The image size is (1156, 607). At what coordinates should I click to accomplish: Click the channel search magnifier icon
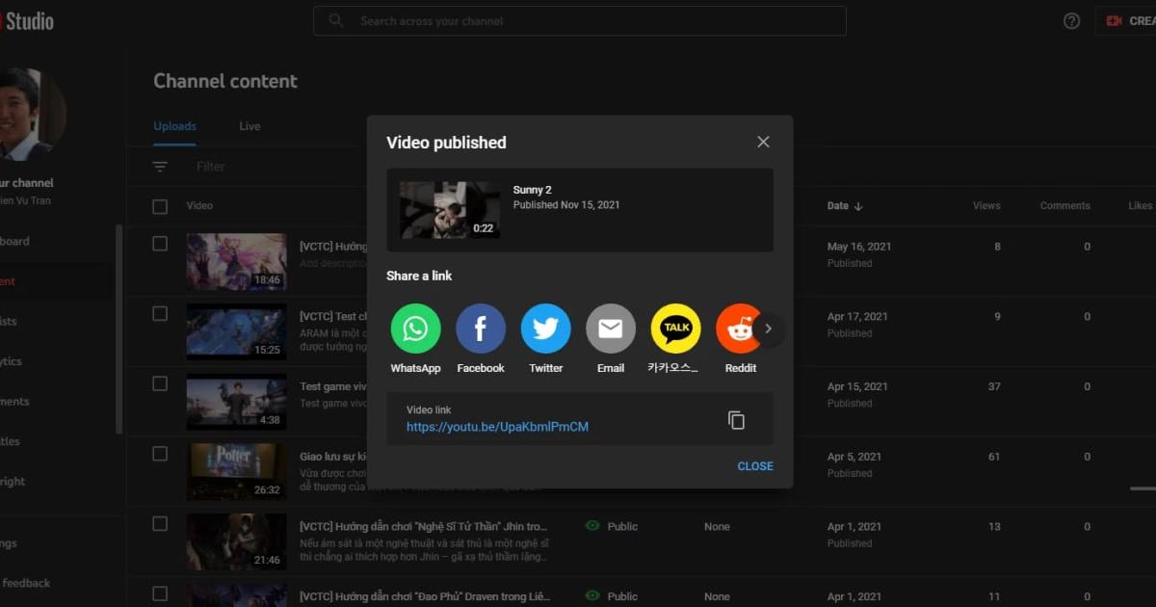pyautogui.click(x=335, y=20)
